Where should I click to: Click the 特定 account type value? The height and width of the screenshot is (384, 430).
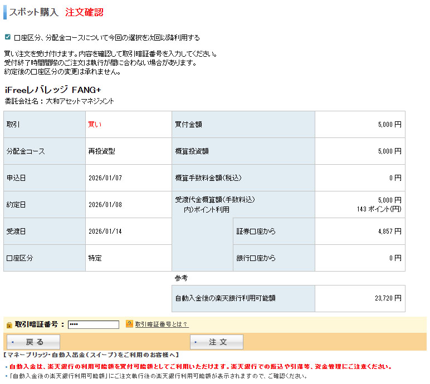pyautogui.click(x=95, y=258)
